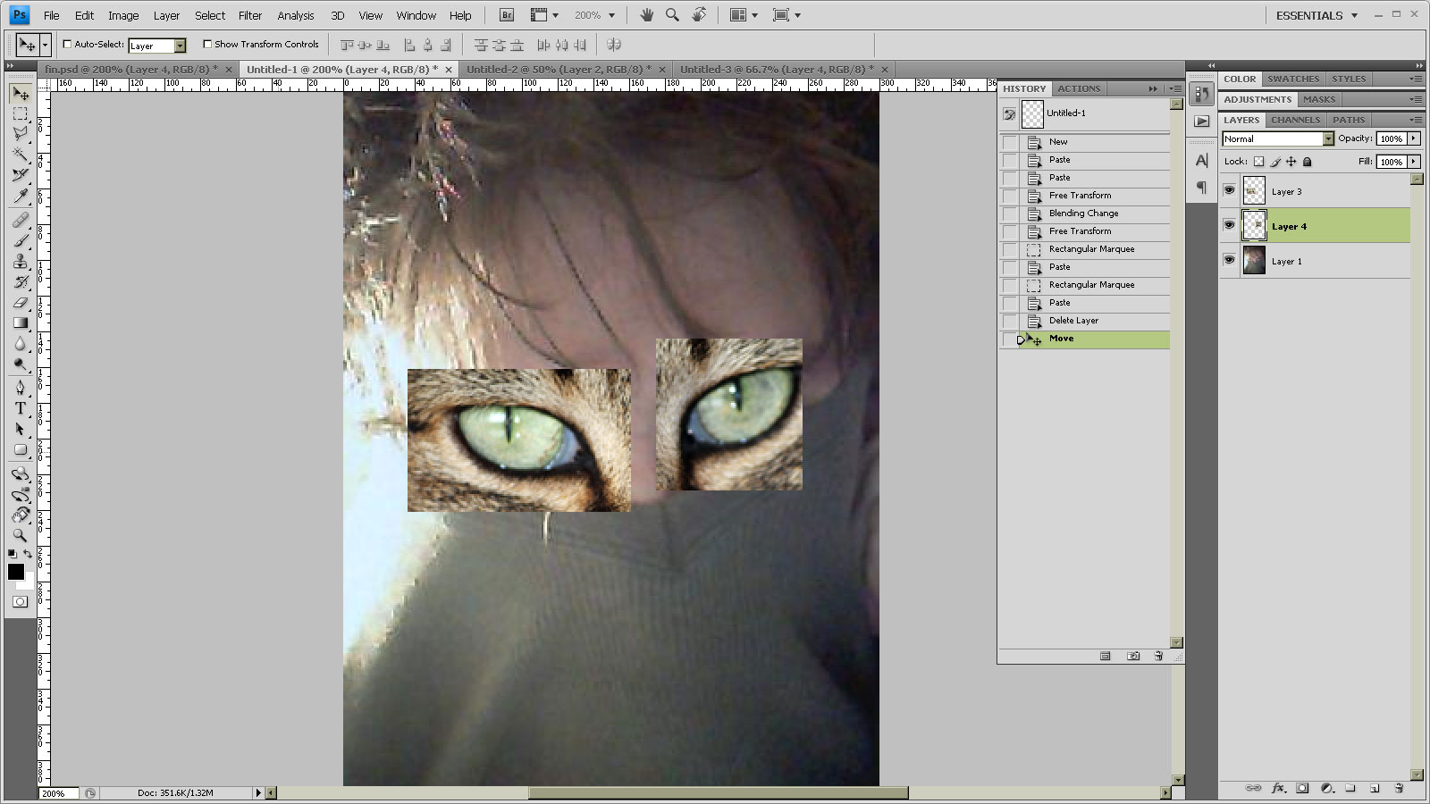Select the Brush tool
The width and height of the screenshot is (1430, 804).
(x=21, y=240)
